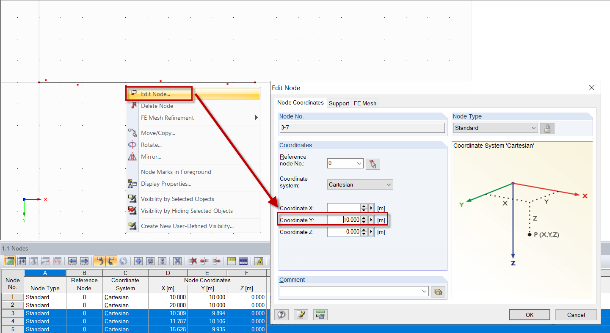The width and height of the screenshot is (610, 333).
Task: Select row 1 header in Nodes table
Action: pyautogui.click(x=12, y=297)
